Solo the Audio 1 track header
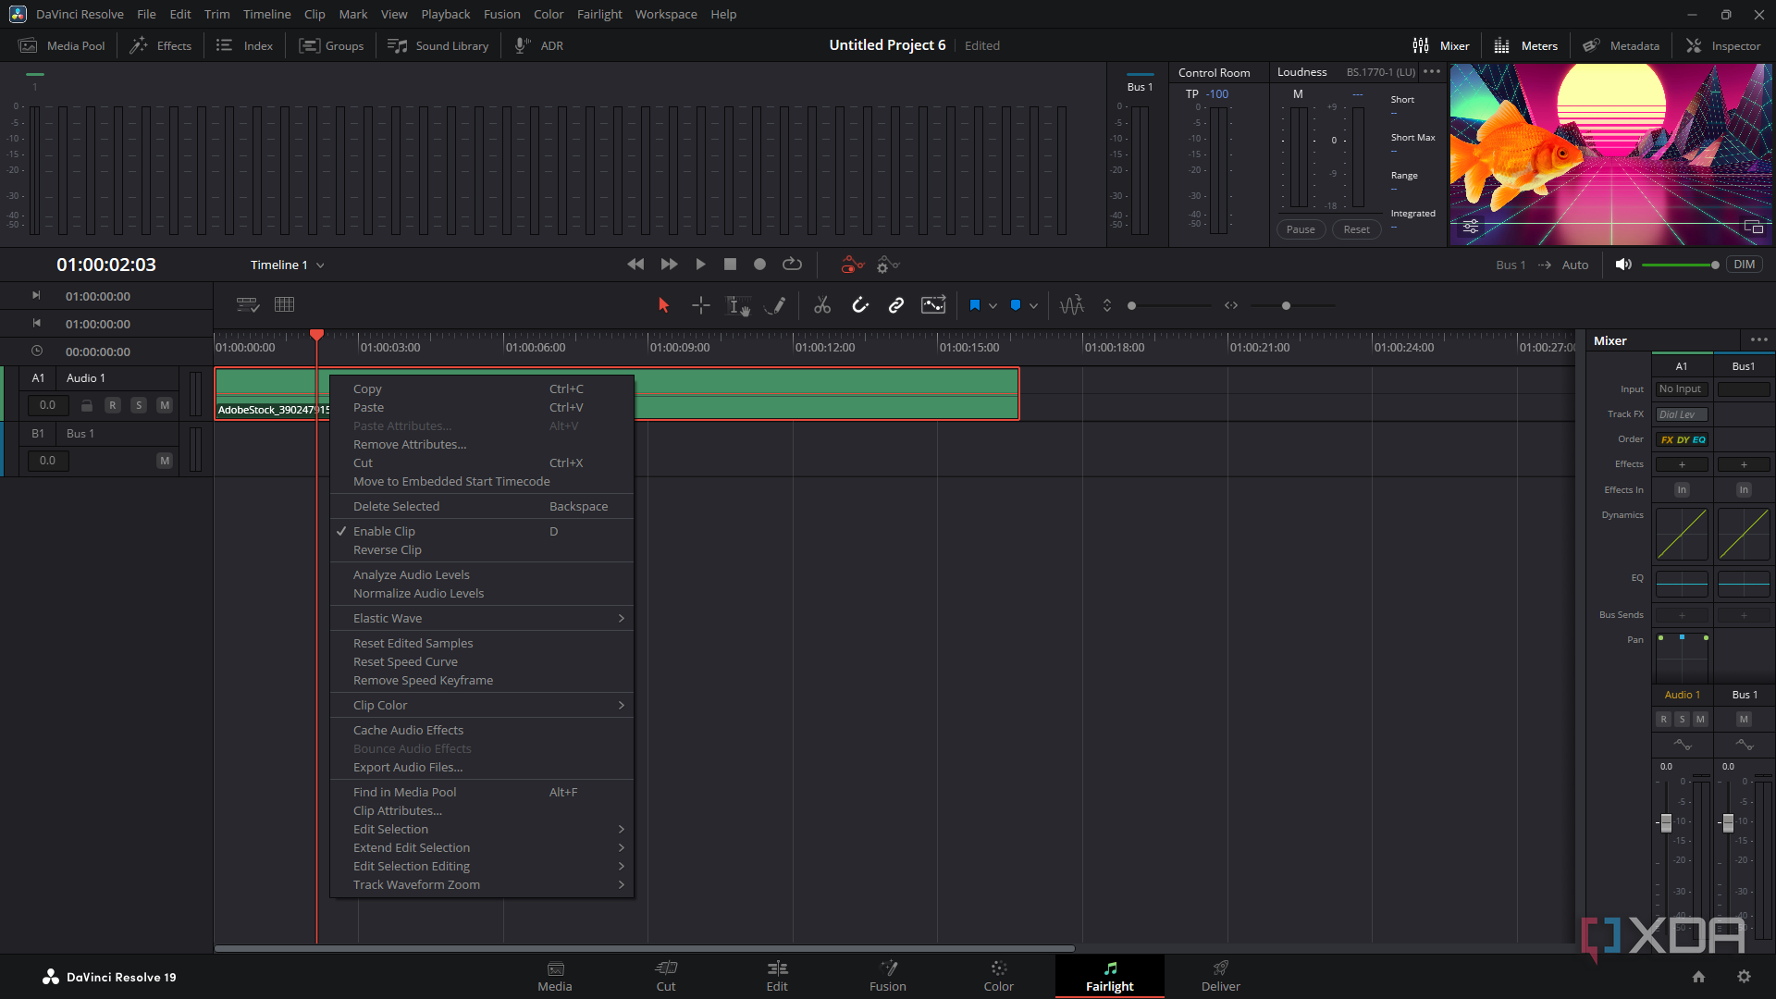Image resolution: width=1776 pixels, height=999 pixels. [139, 405]
